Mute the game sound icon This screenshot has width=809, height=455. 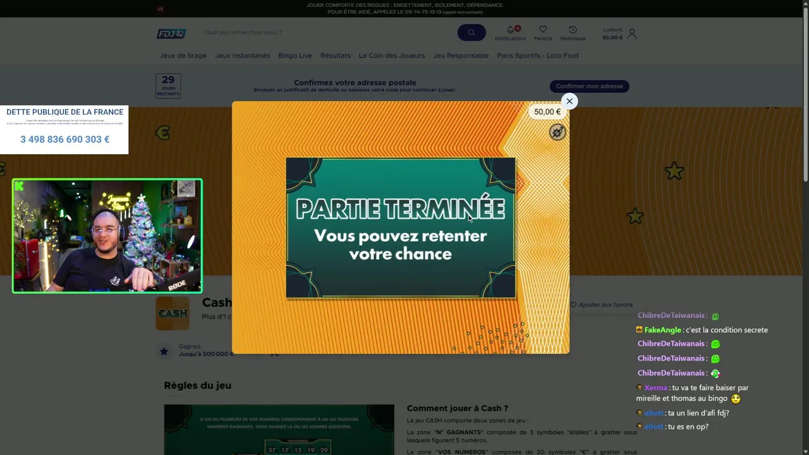[557, 132]
